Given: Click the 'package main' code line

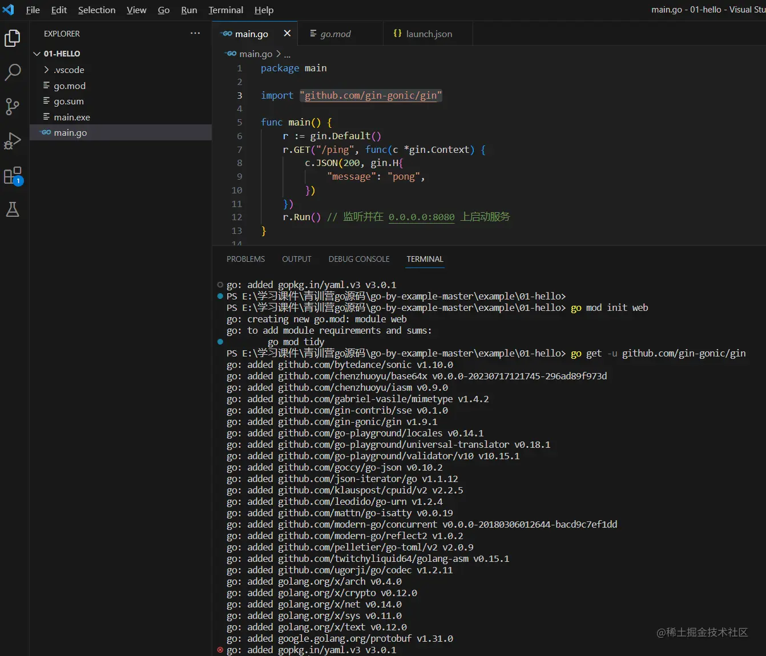Looking at the screenshot, I should 294,68.
